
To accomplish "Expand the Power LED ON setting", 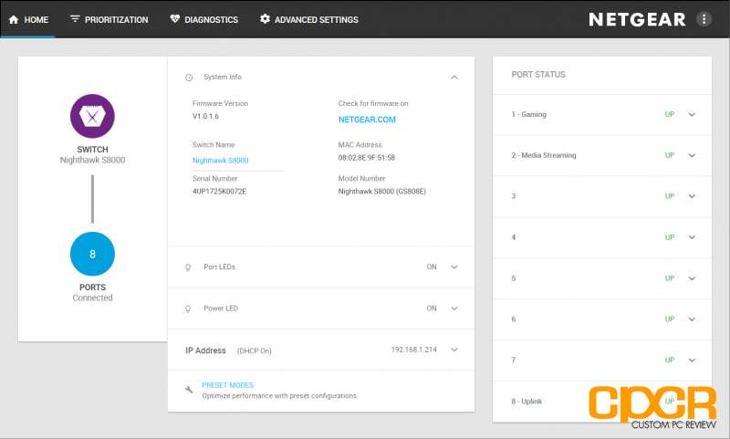I will point(454,308).
